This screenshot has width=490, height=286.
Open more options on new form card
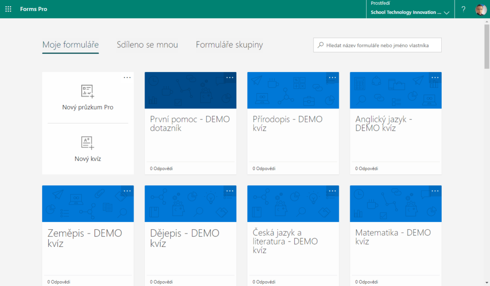pyautogui.click(x=127, y=78)
